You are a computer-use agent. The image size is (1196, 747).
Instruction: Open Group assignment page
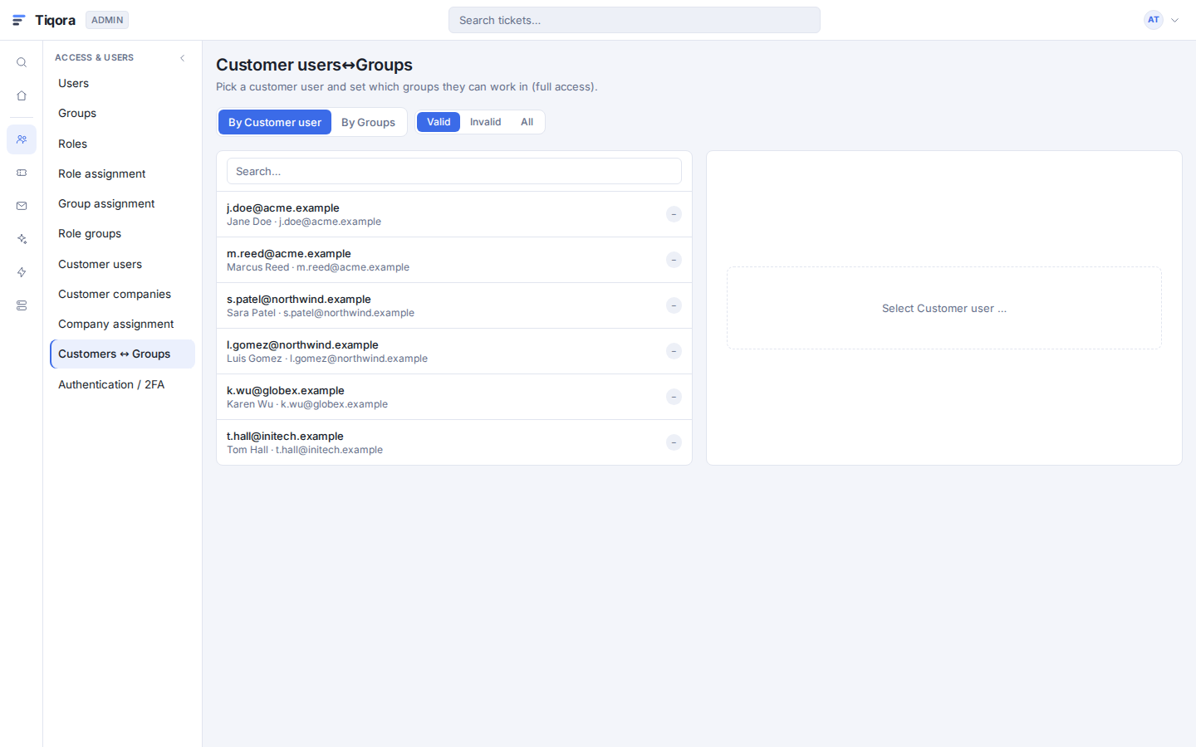[x=122, y=203]
